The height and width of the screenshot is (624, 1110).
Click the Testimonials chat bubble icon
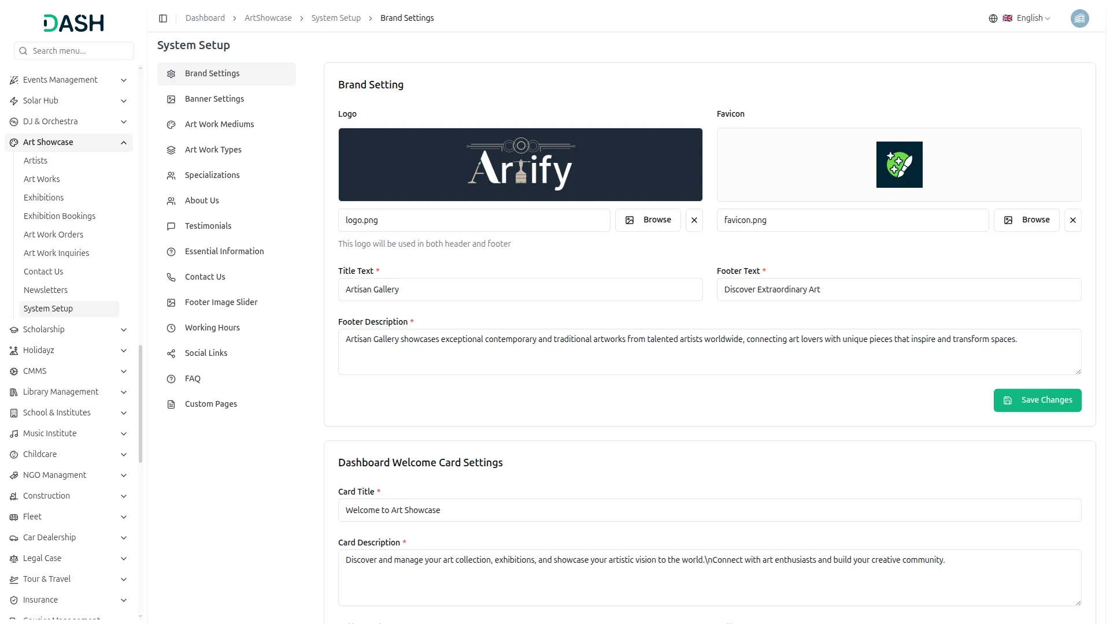click(171, 226)
